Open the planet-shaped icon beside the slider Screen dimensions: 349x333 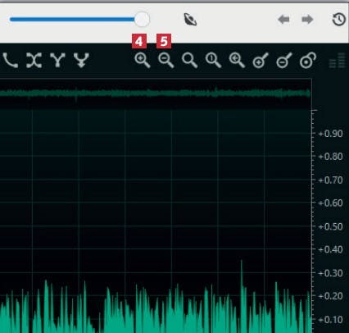point(190,20)
